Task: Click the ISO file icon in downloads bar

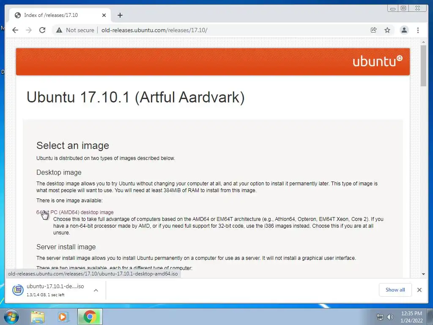Action: [18, 289]
